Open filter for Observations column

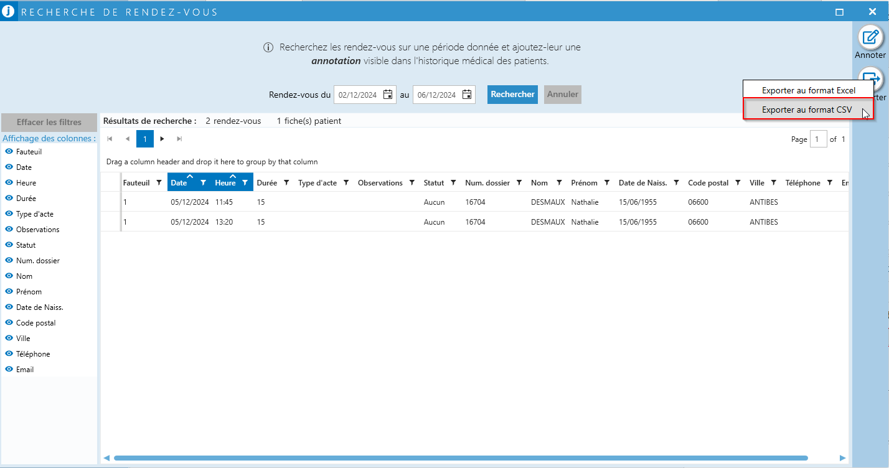(x=412, y=183)
